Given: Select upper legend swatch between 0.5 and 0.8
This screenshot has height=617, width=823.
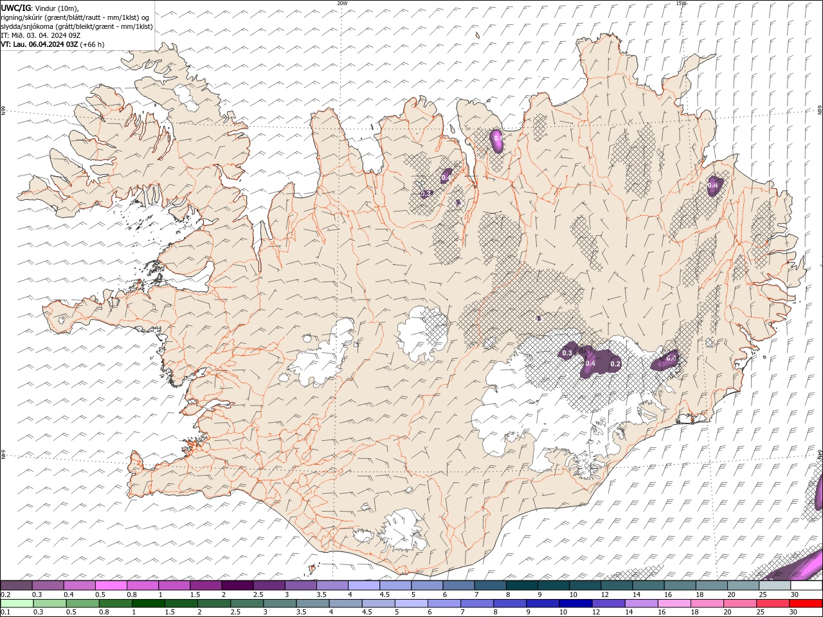Looking at the screenshot, I should [111, 586].
